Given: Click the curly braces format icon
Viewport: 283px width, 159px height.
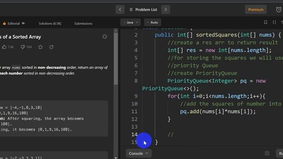Looking at the screenshot, I should point(274,23).
